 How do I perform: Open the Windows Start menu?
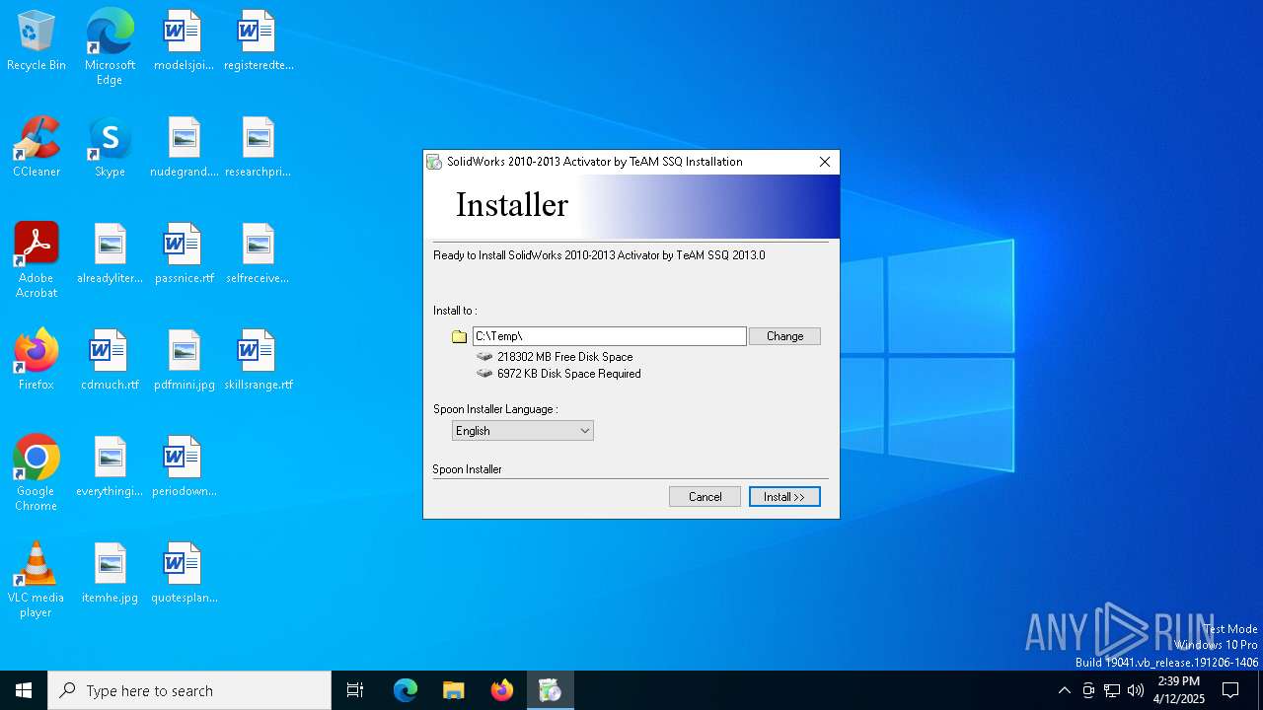pos(24,690)
